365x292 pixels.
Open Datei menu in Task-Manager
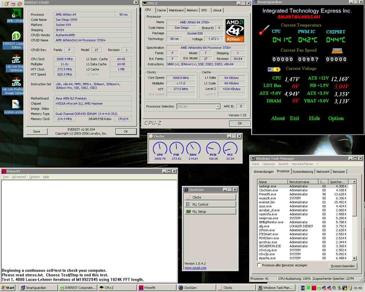255,164
